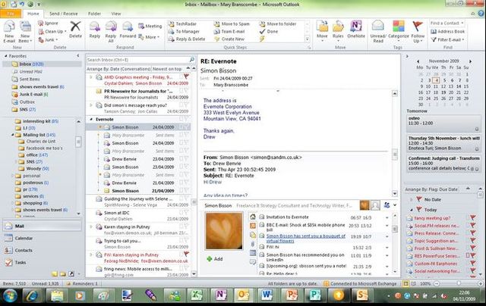
Task: Open the File tab
Action: click(x=11, y=14)
